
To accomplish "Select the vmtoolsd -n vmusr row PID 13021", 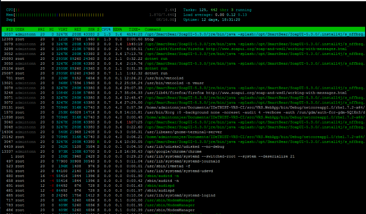I will 183,83.
